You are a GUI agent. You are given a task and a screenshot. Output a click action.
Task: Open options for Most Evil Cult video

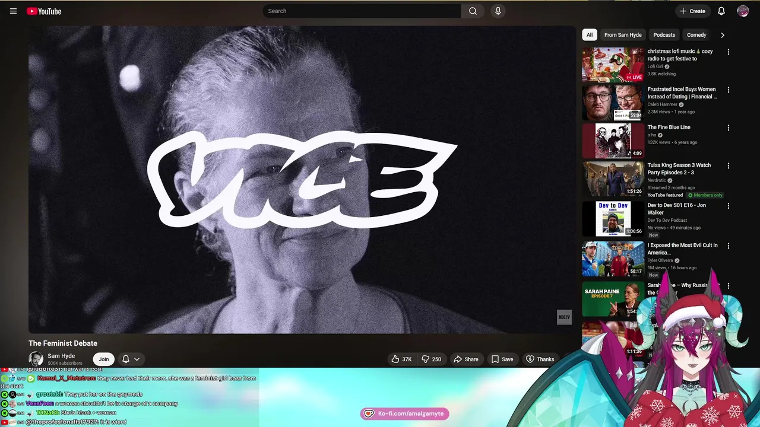tap(729, 246)
